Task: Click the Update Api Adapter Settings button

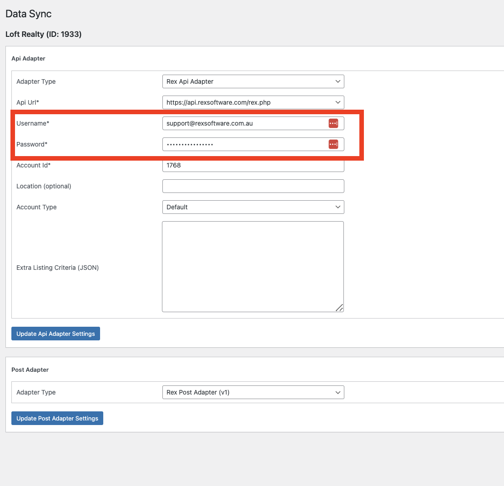Action: [x=55, y=334]
